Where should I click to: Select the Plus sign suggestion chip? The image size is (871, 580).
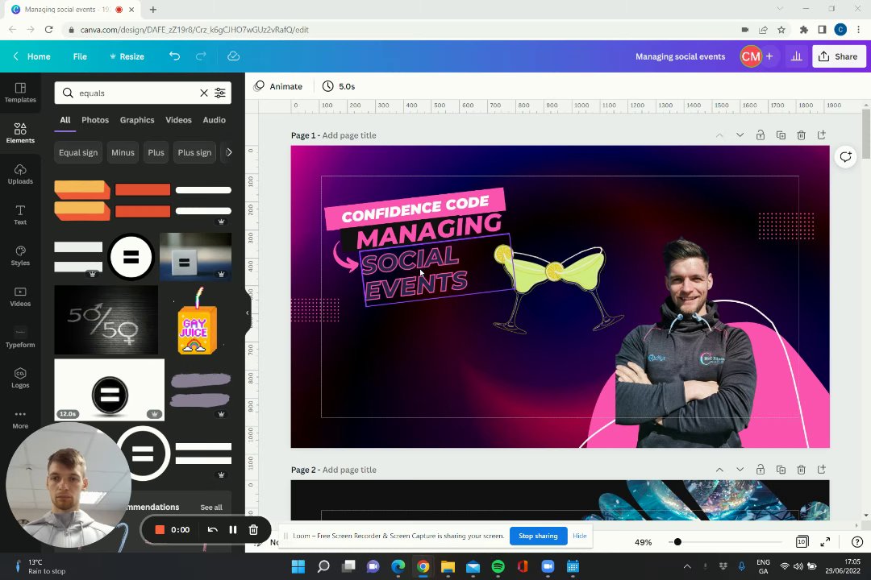[194, 152]
